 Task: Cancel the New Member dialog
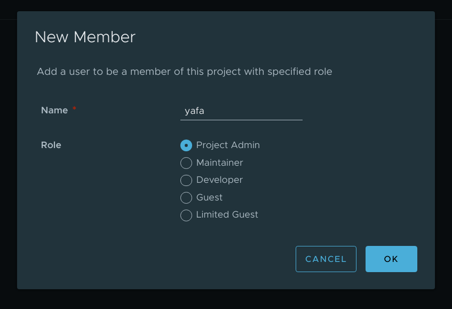326,259
